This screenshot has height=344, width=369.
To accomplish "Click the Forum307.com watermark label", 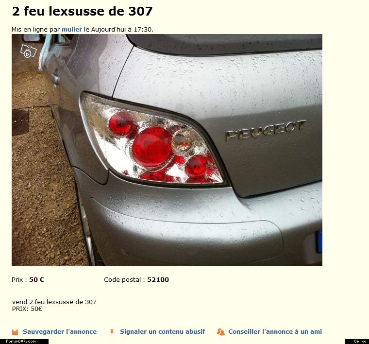I will (x=21, y=342).
